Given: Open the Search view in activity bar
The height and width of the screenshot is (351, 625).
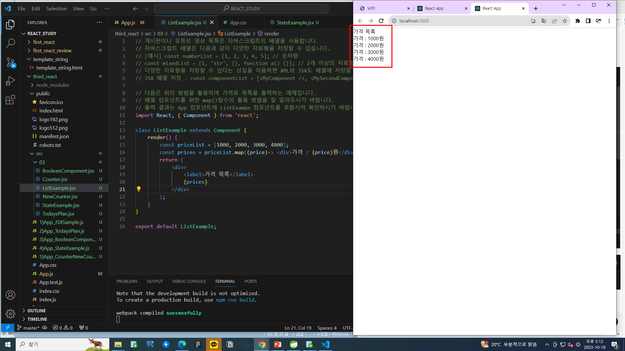Looking at the screenshot, I should [x=10, y=43].
